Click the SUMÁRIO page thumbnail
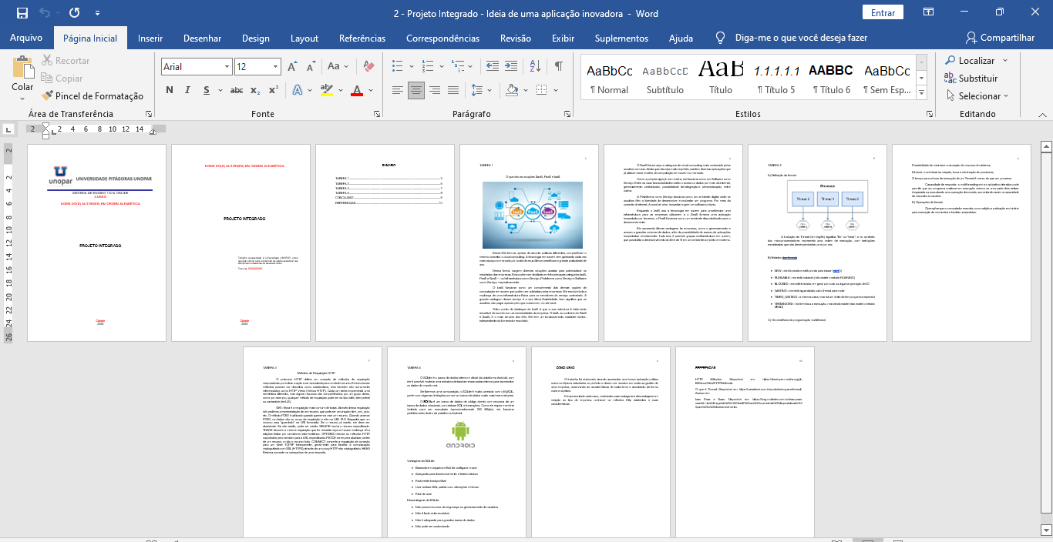The image size is (1053, 542). coord(385,243)
